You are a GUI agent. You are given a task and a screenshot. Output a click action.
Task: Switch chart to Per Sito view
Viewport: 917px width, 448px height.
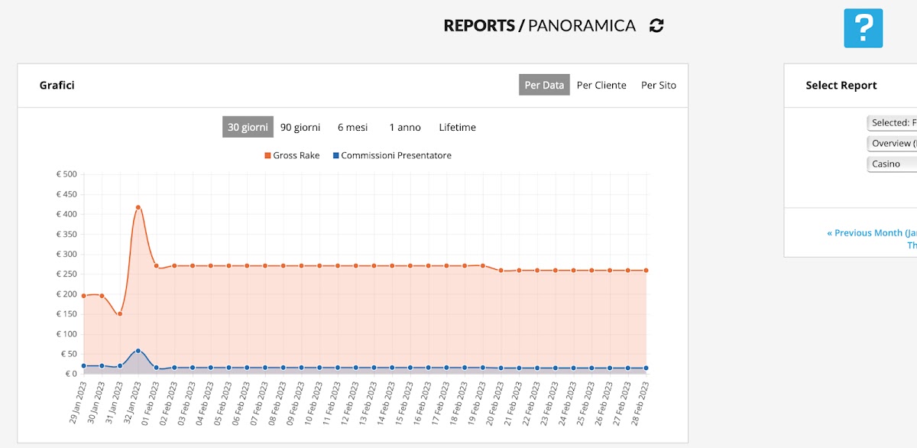pyautogui.click(x=658, y=86)
